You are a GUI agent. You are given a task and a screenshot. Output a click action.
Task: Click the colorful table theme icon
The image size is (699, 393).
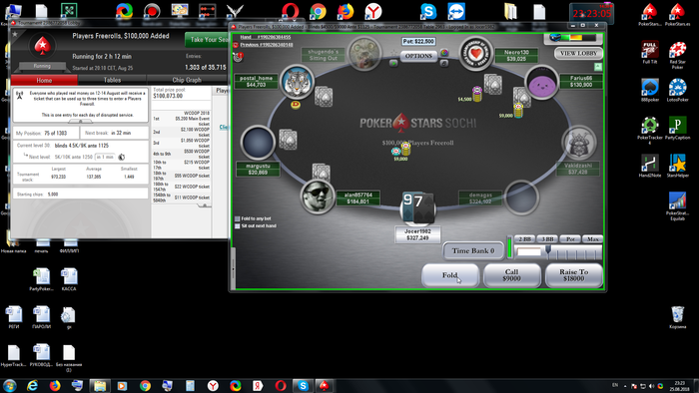pyautogui.click(x=444, y=53)
